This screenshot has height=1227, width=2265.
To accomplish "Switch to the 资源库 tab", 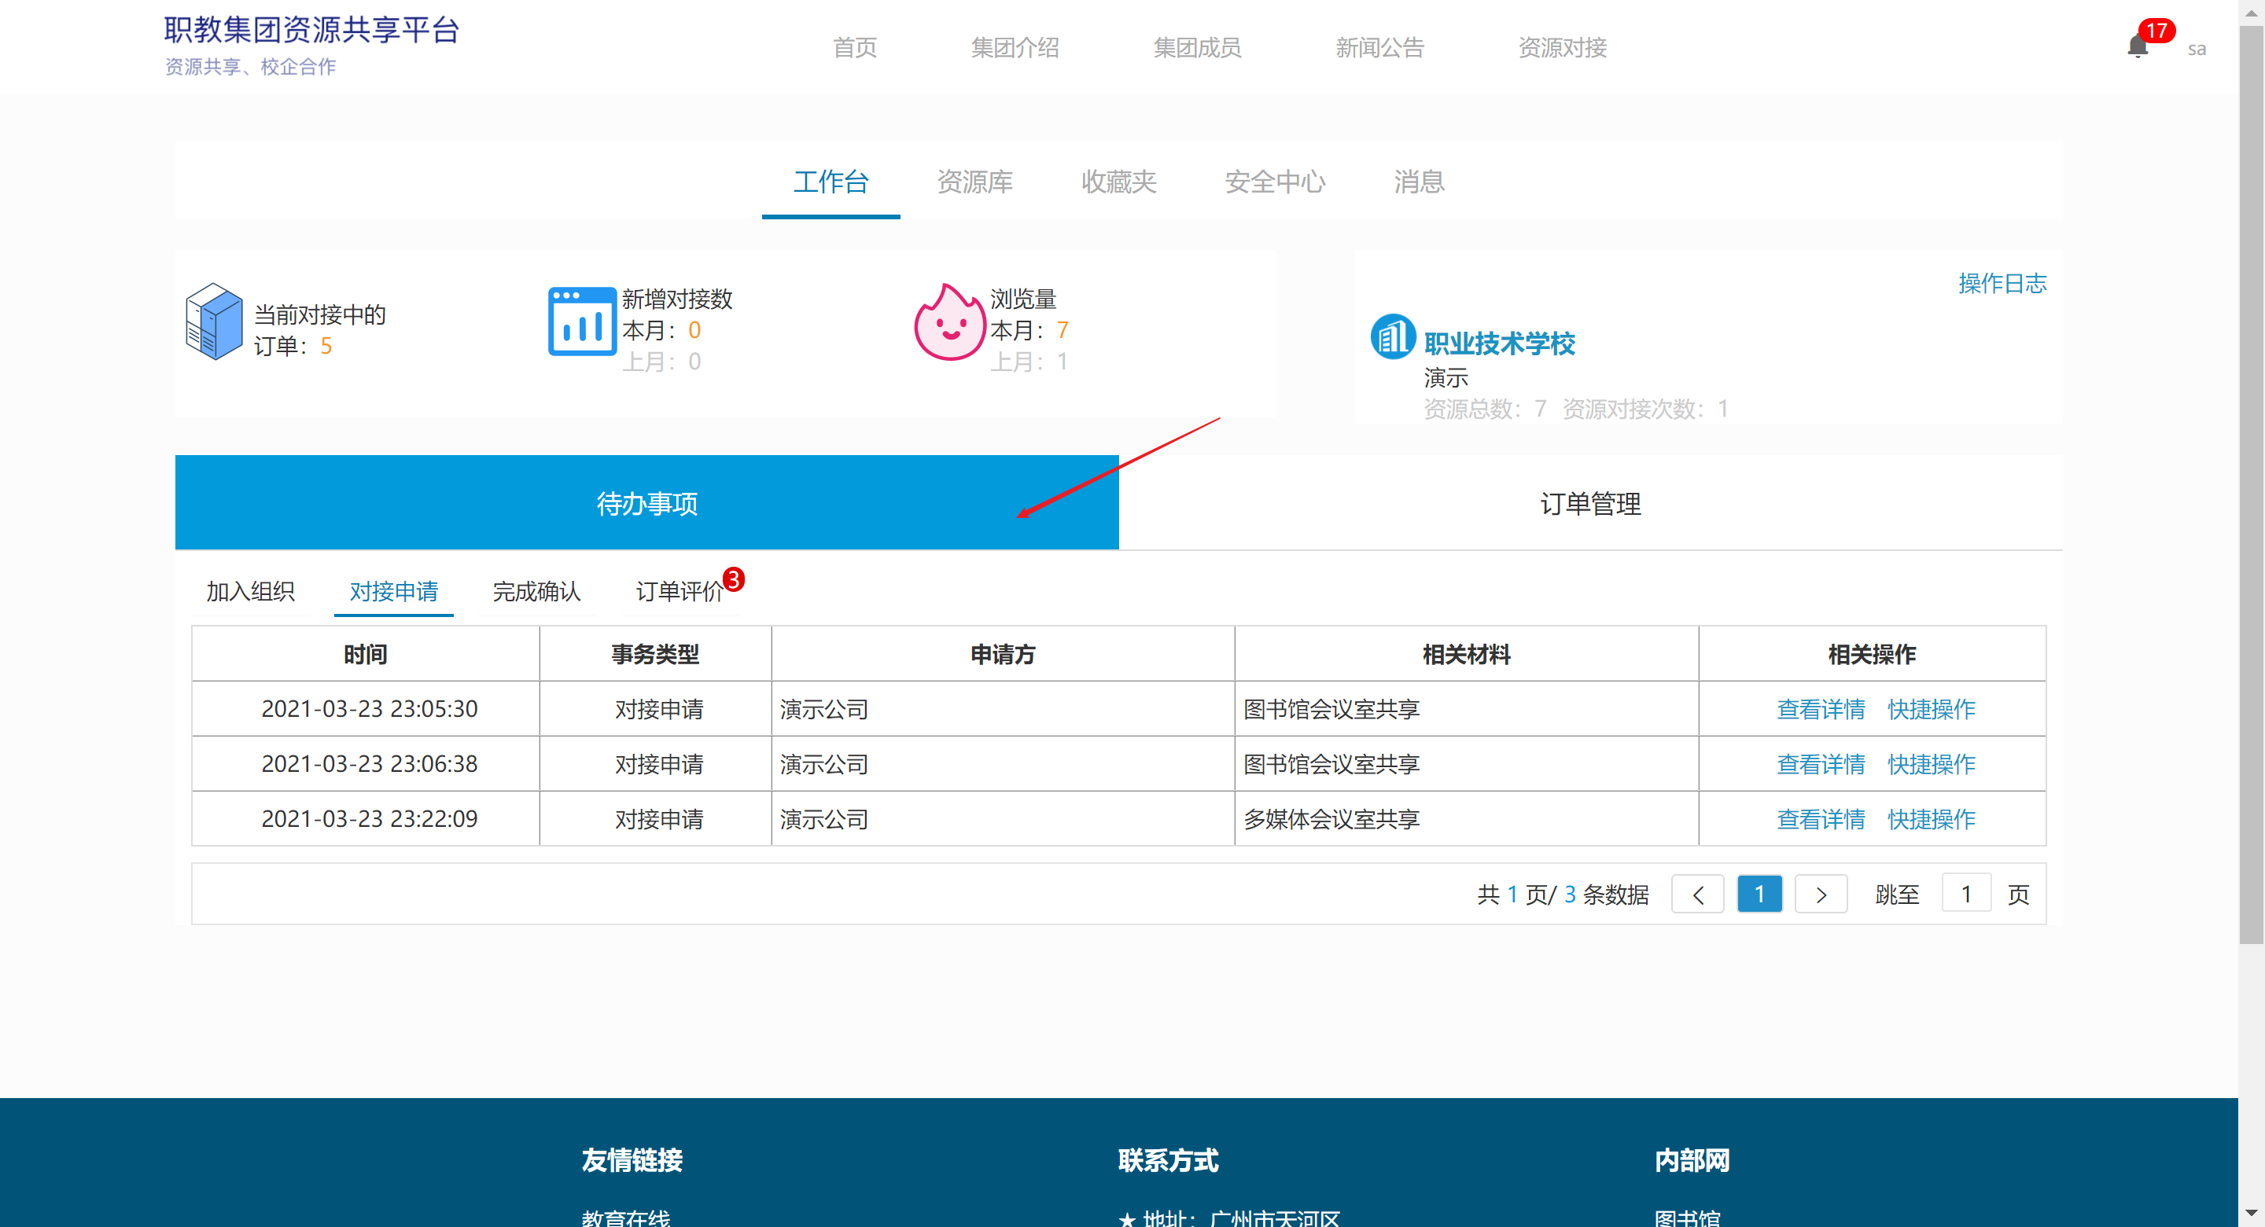I will [x=974, y=182].
